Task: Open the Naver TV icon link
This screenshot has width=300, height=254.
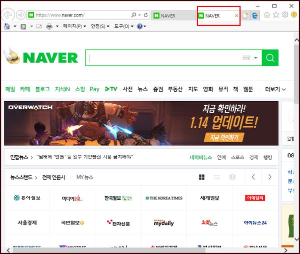Action: pos(111,89)
